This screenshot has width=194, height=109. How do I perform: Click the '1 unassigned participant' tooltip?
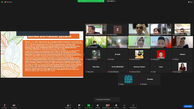[x=107, y=100]
